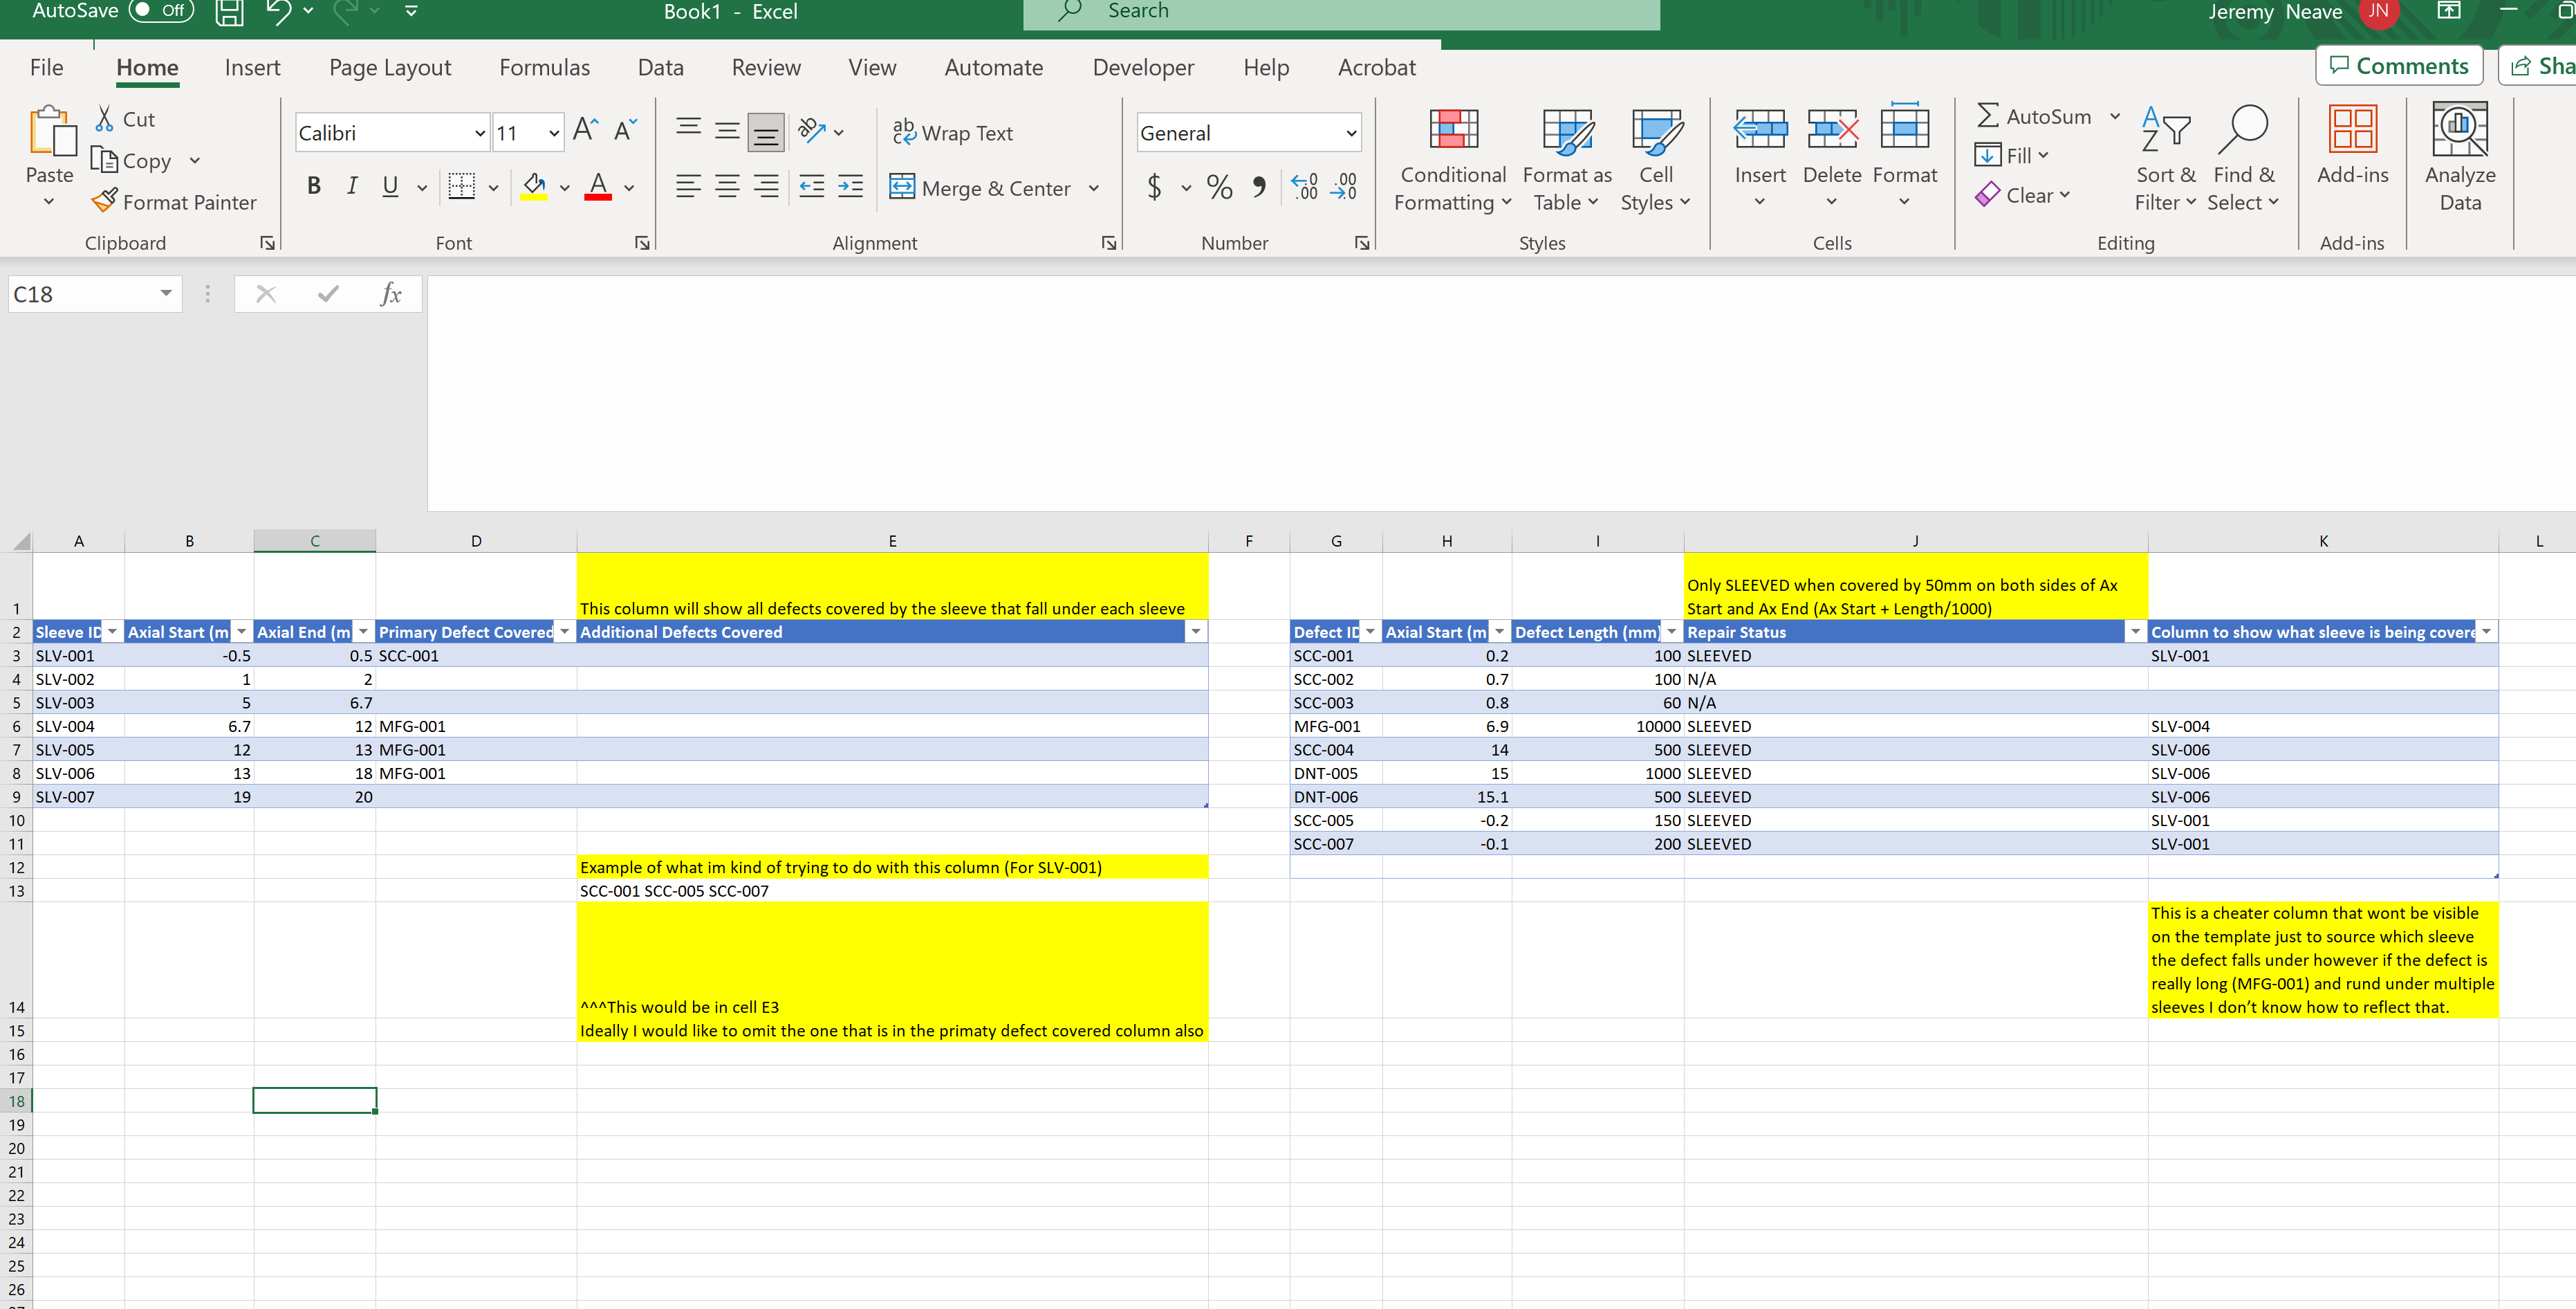
Task: Switch to the Page Layout tab
Action: pos(390,67)
